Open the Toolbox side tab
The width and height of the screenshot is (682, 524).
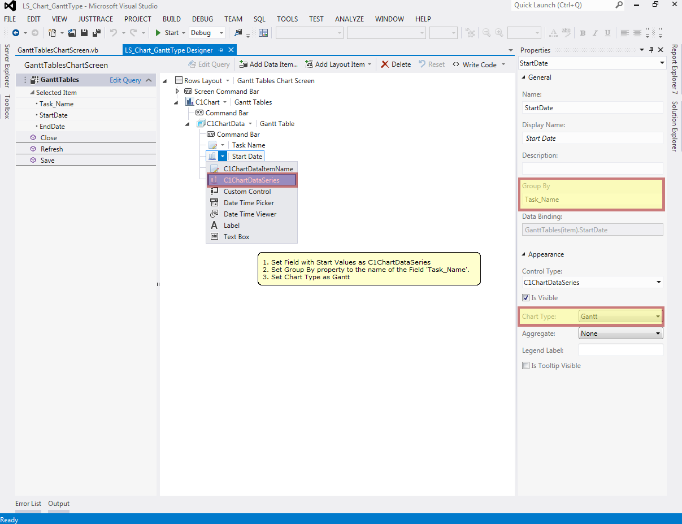point(7,107)
